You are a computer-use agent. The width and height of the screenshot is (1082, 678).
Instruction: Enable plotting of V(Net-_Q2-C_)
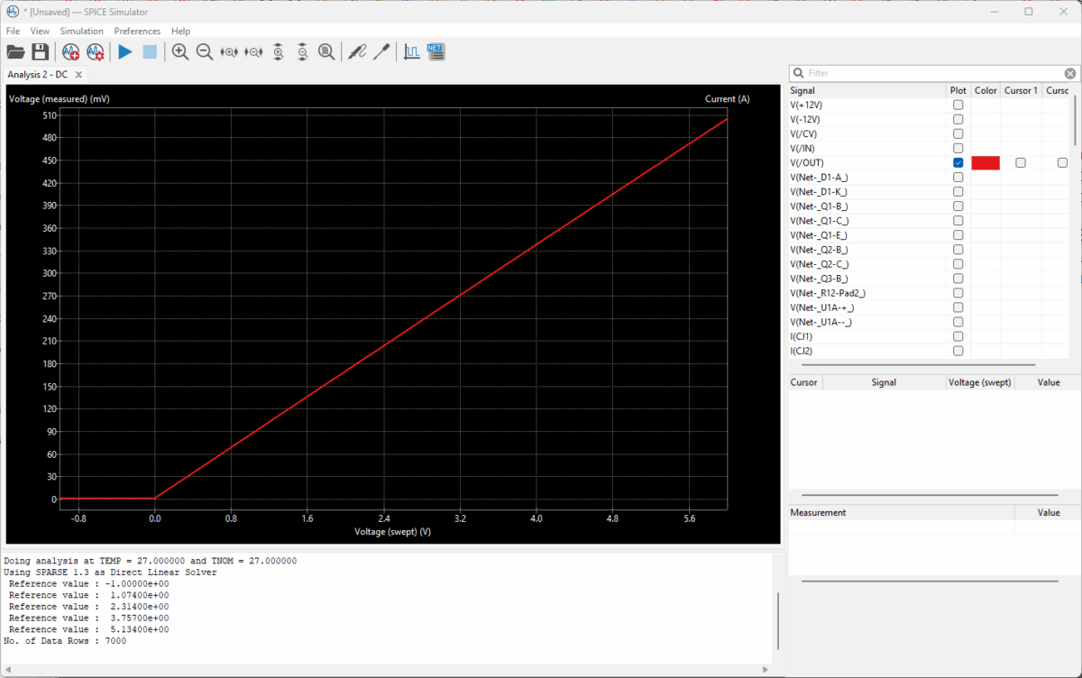pyautogui.click(x=958, y=264)
